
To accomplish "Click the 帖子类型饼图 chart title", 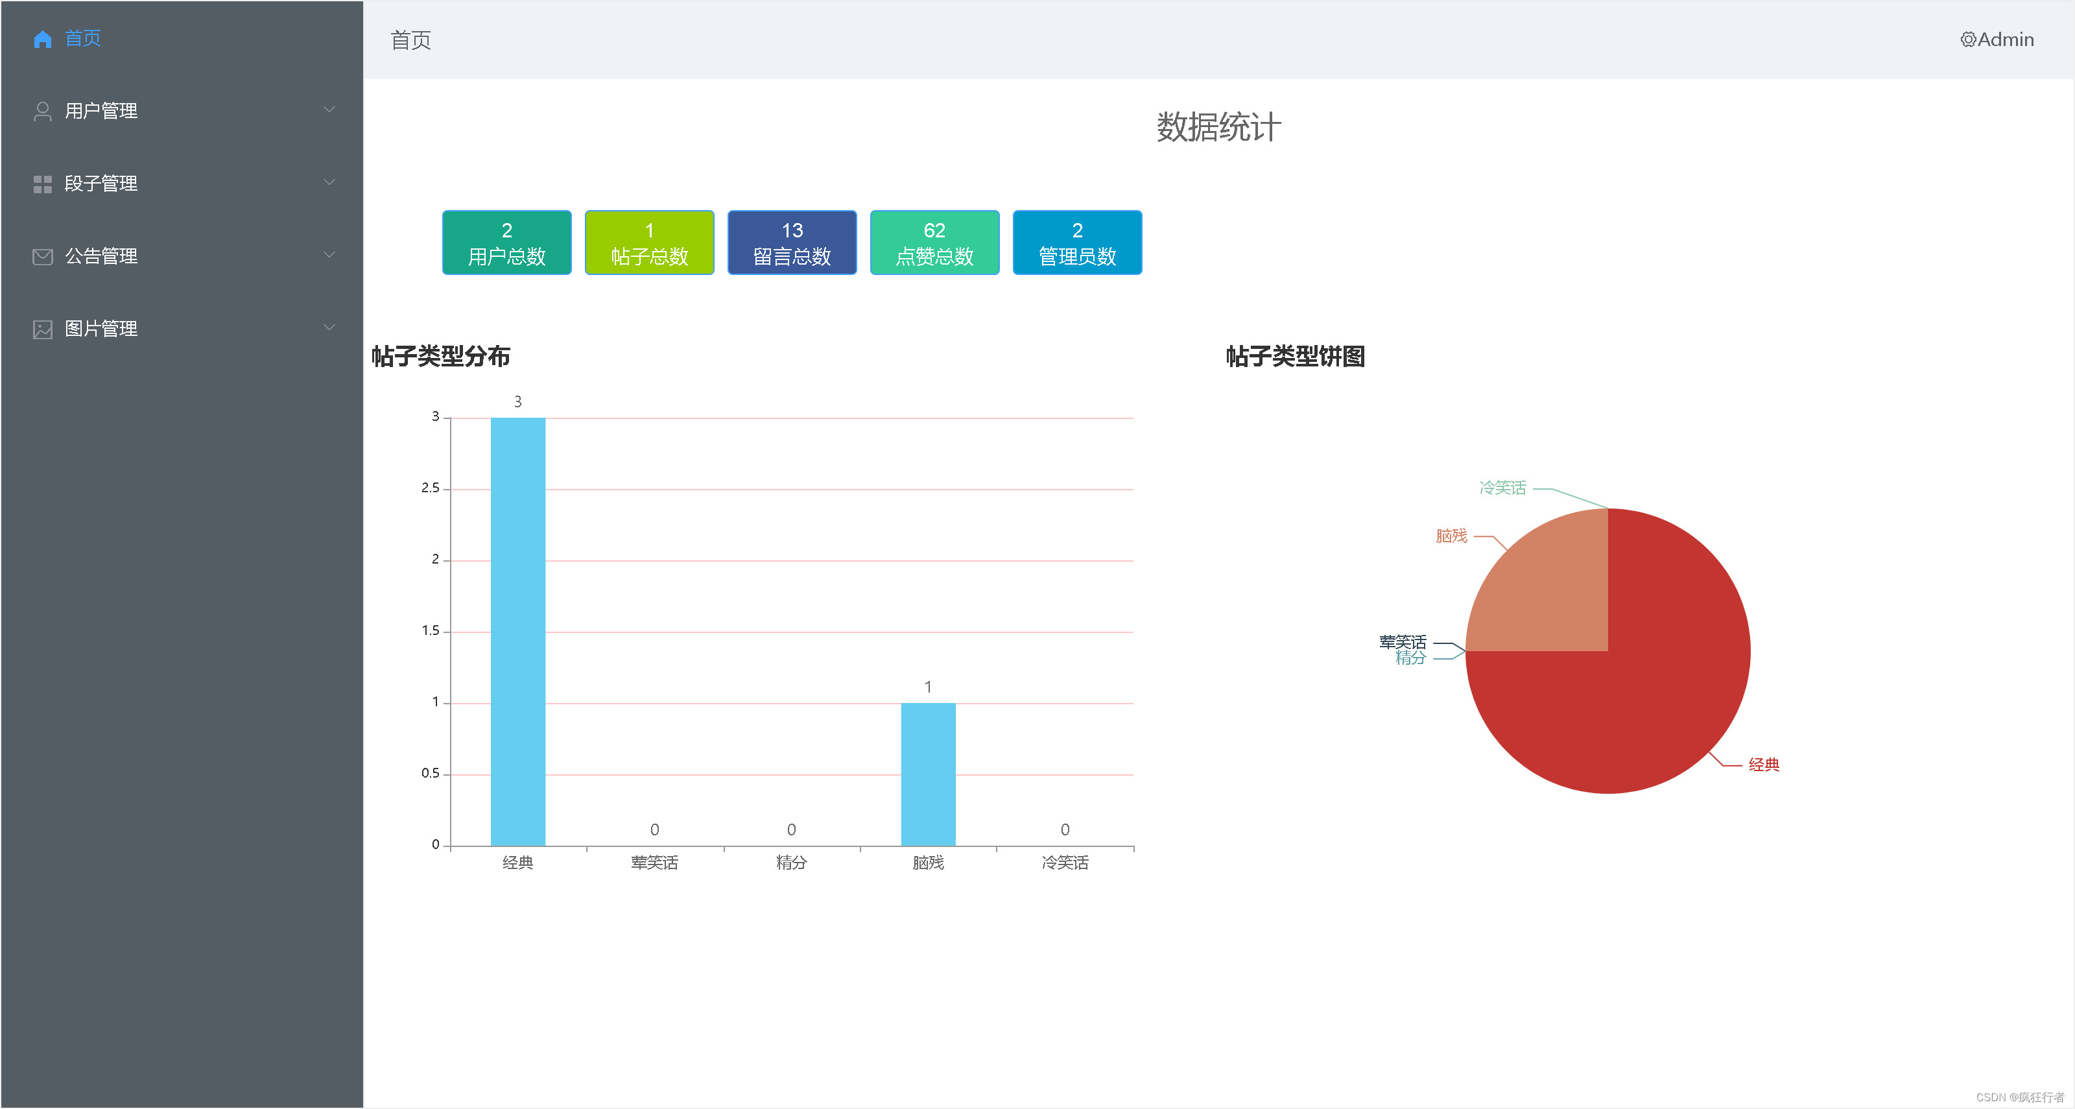I will [x=1296, y=357].
